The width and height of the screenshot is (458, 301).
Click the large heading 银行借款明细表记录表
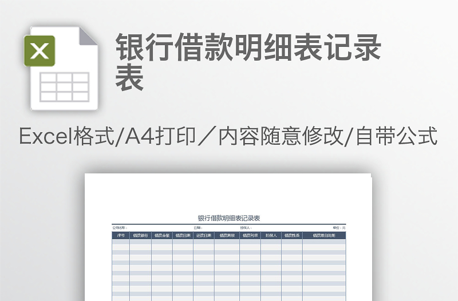point(248,62)
